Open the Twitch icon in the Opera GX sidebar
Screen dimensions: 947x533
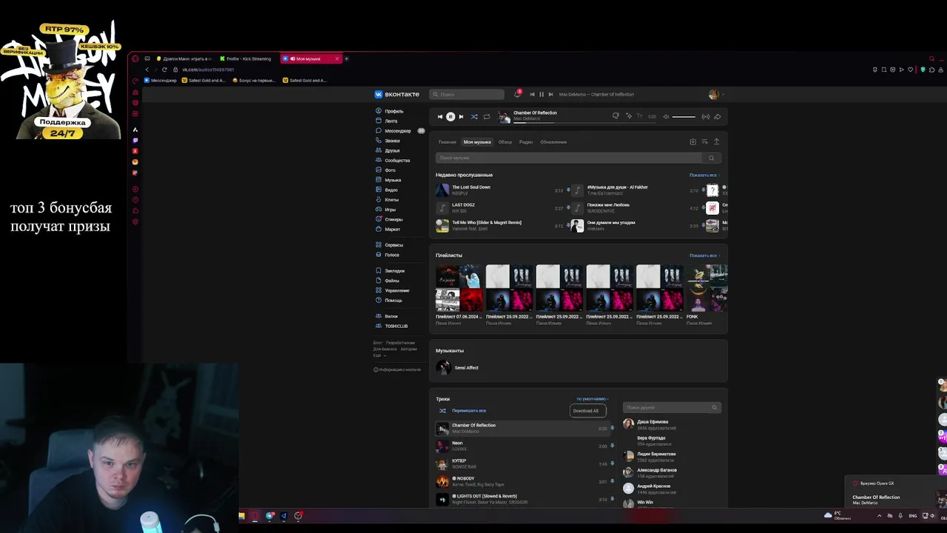pos(135,140)
